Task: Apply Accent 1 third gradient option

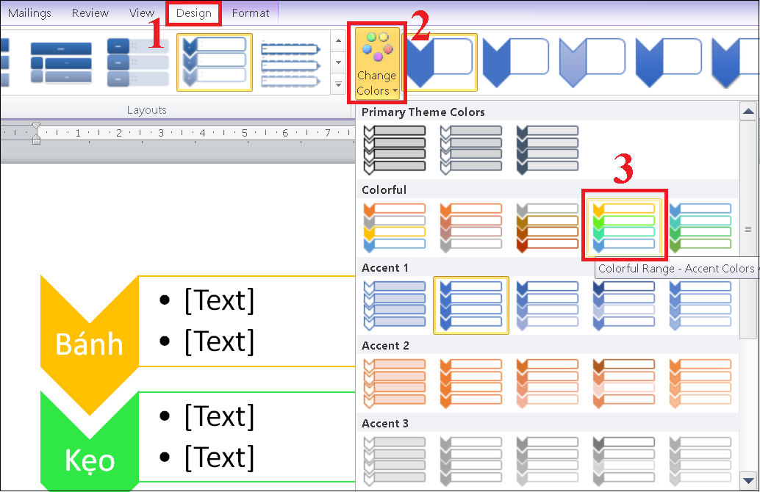Action: [x=548, y=305]
